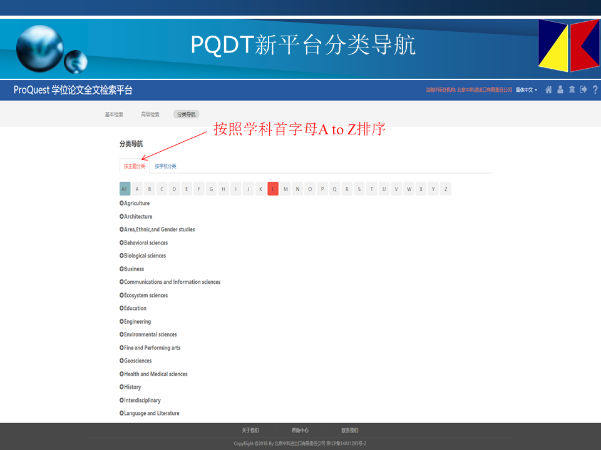Click the logout arrow icon
Screen dimensions: 601x450
tap(583, 90)
